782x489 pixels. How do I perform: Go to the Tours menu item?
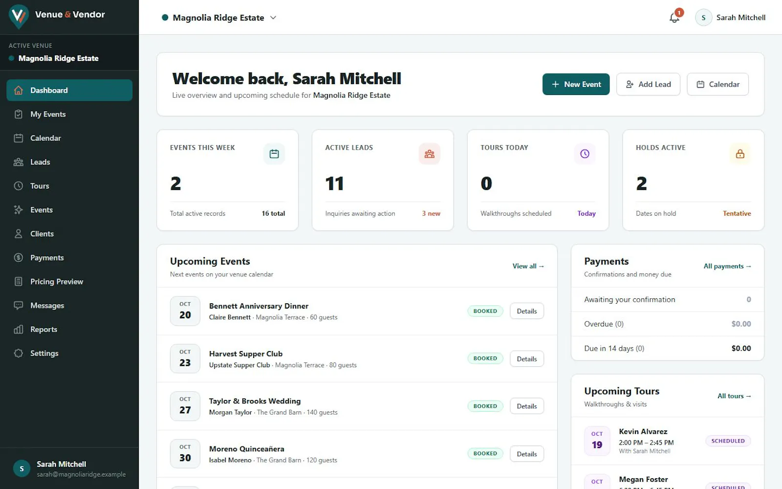(x=69, y=186)
